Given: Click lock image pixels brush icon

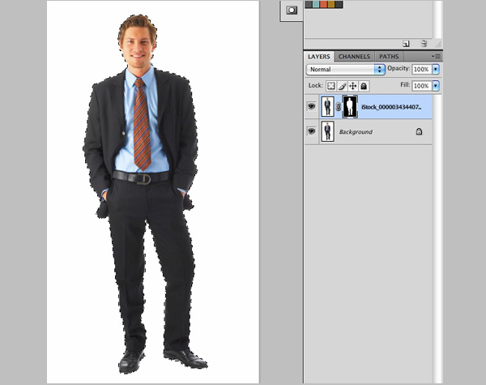Looking at the screenshot, I should (x=342, y=86).
